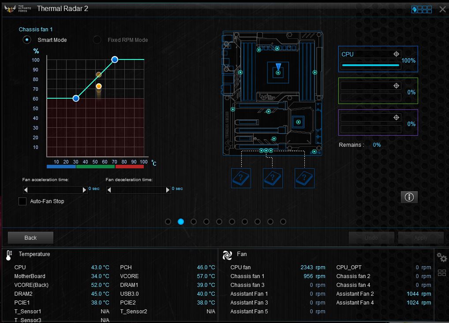Select the upper curve point at 100% fan speed
449x323 pixels.
tap(115, 59)
